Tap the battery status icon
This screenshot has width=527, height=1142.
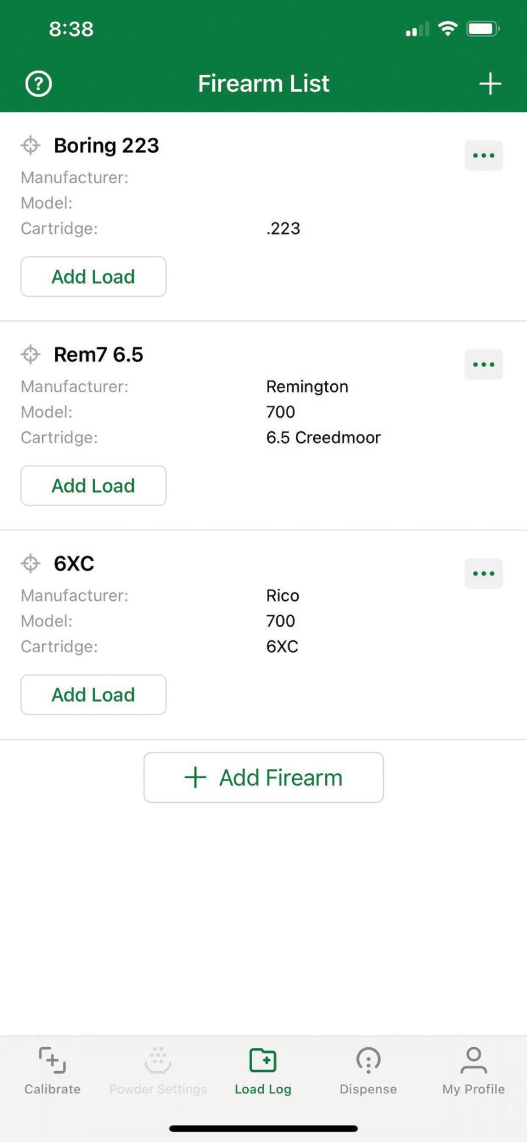[x=483, y=29]
